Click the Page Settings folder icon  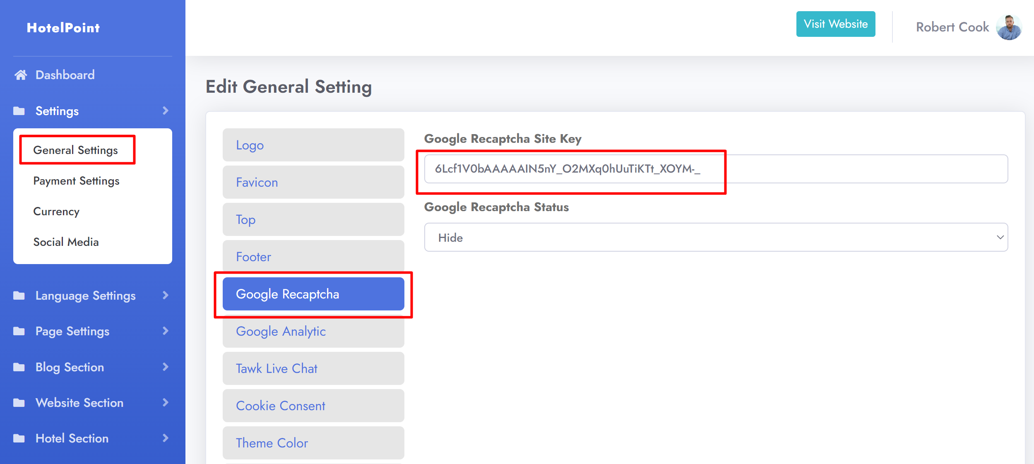click(19, 331)
